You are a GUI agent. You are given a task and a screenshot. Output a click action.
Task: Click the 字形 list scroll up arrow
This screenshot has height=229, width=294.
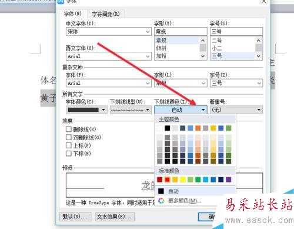coord(203,41)
